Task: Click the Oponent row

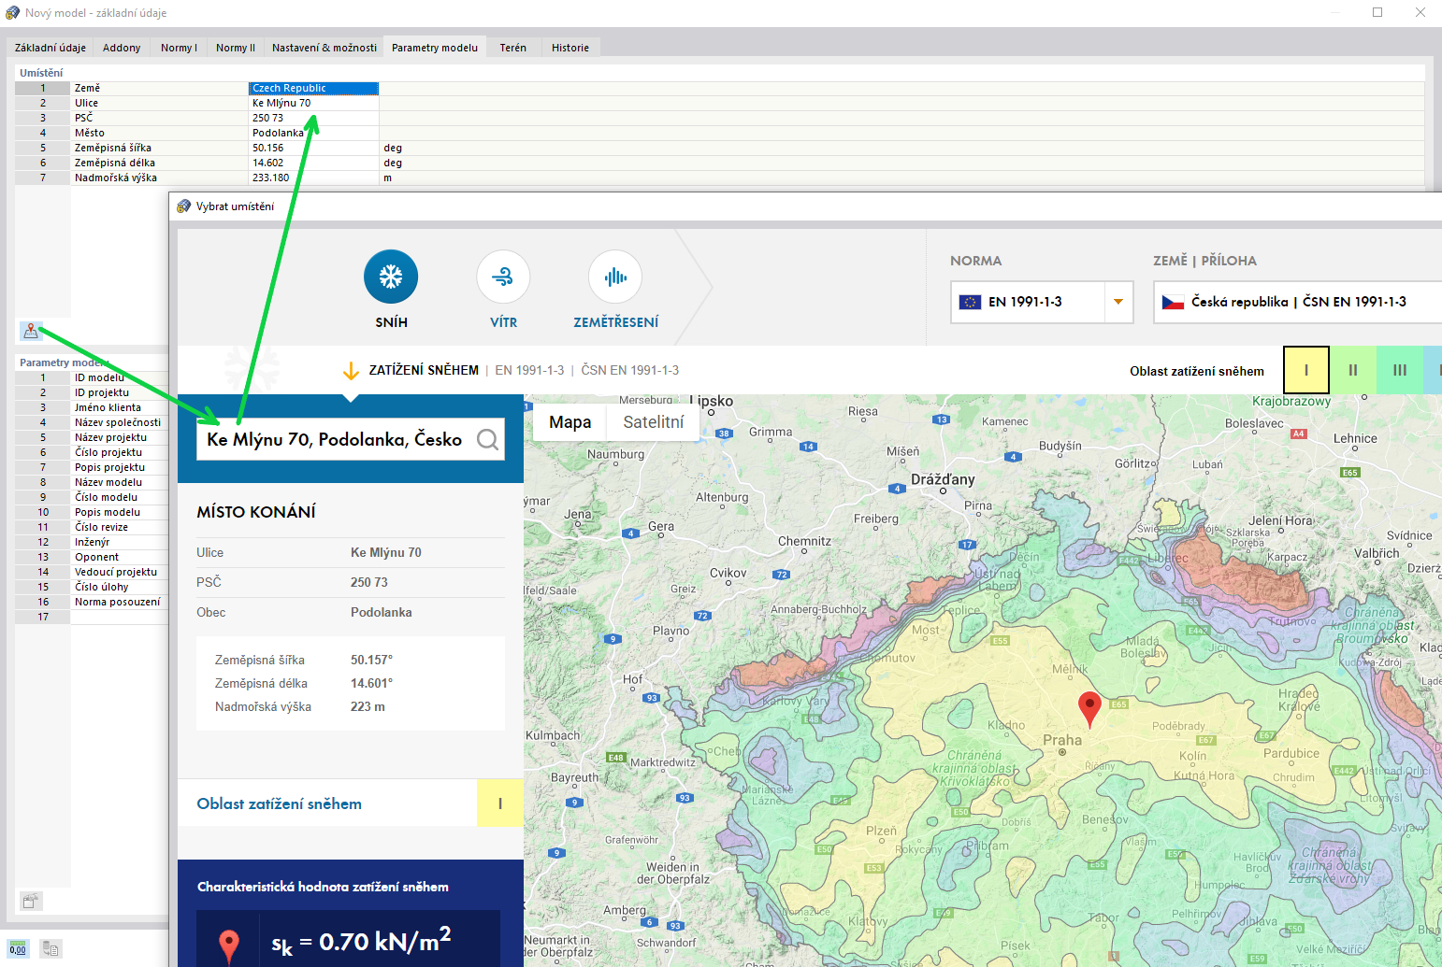Action: [x=92, y=557]
